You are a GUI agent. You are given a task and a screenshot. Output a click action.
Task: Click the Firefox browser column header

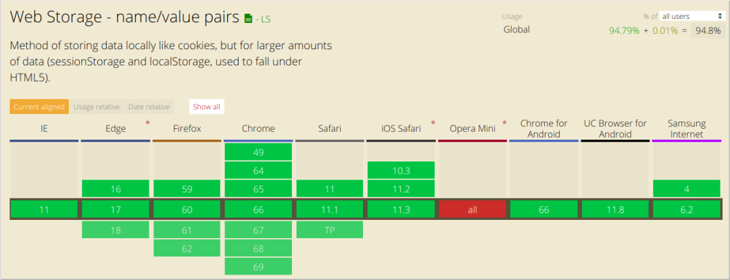(x=187, y=128)
